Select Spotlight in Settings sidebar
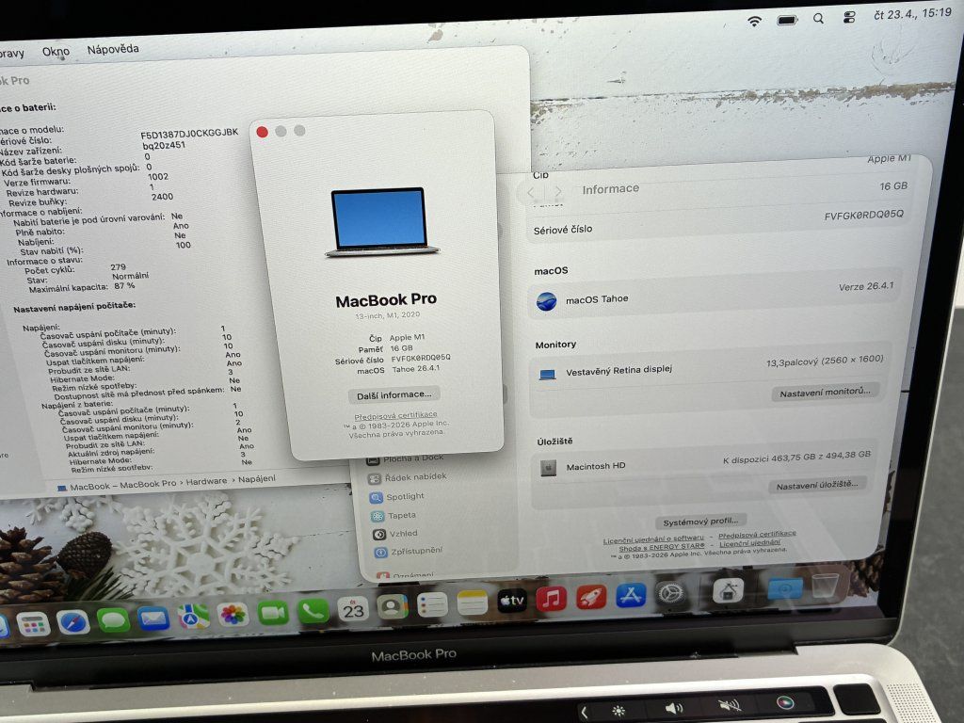 pos(398,497)
